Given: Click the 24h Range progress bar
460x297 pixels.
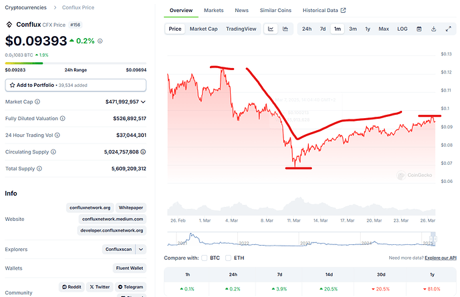Looking at the screenshot, I should [76, 63].
